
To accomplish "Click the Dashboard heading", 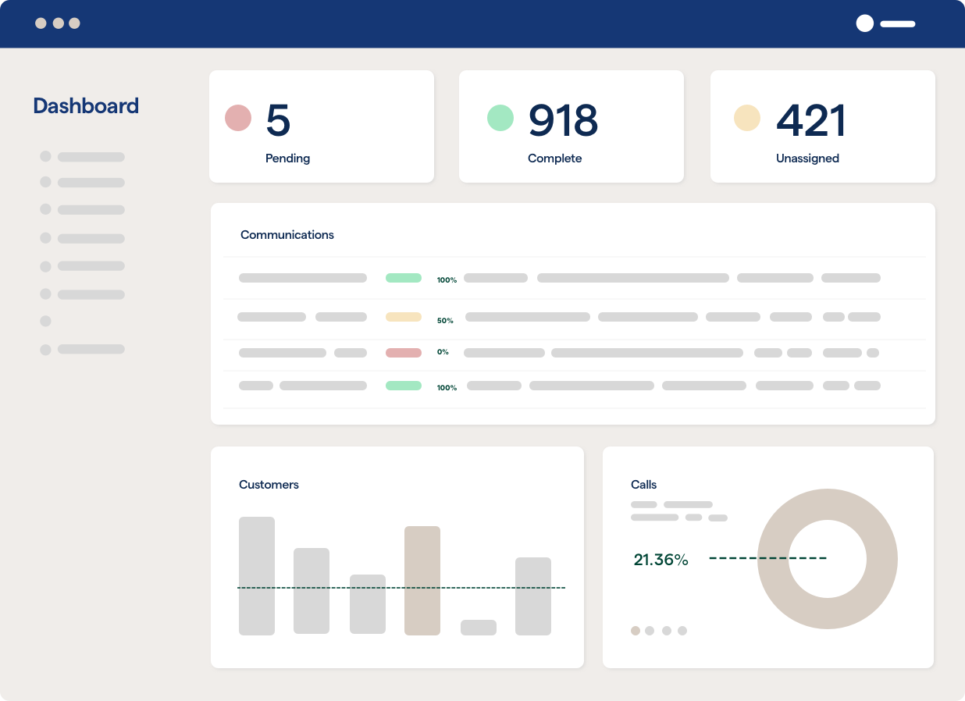I will [x=86, y=105].
